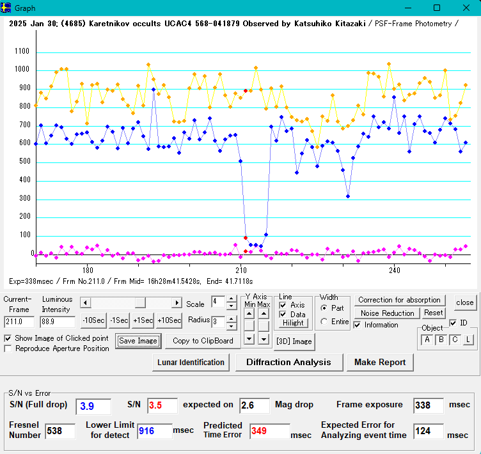
Task: Toggle Show Image of Clicked point
Action: [8, 338]
